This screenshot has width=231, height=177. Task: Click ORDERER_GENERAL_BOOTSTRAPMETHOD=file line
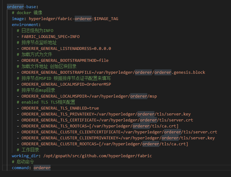click(x=62, y=60)
